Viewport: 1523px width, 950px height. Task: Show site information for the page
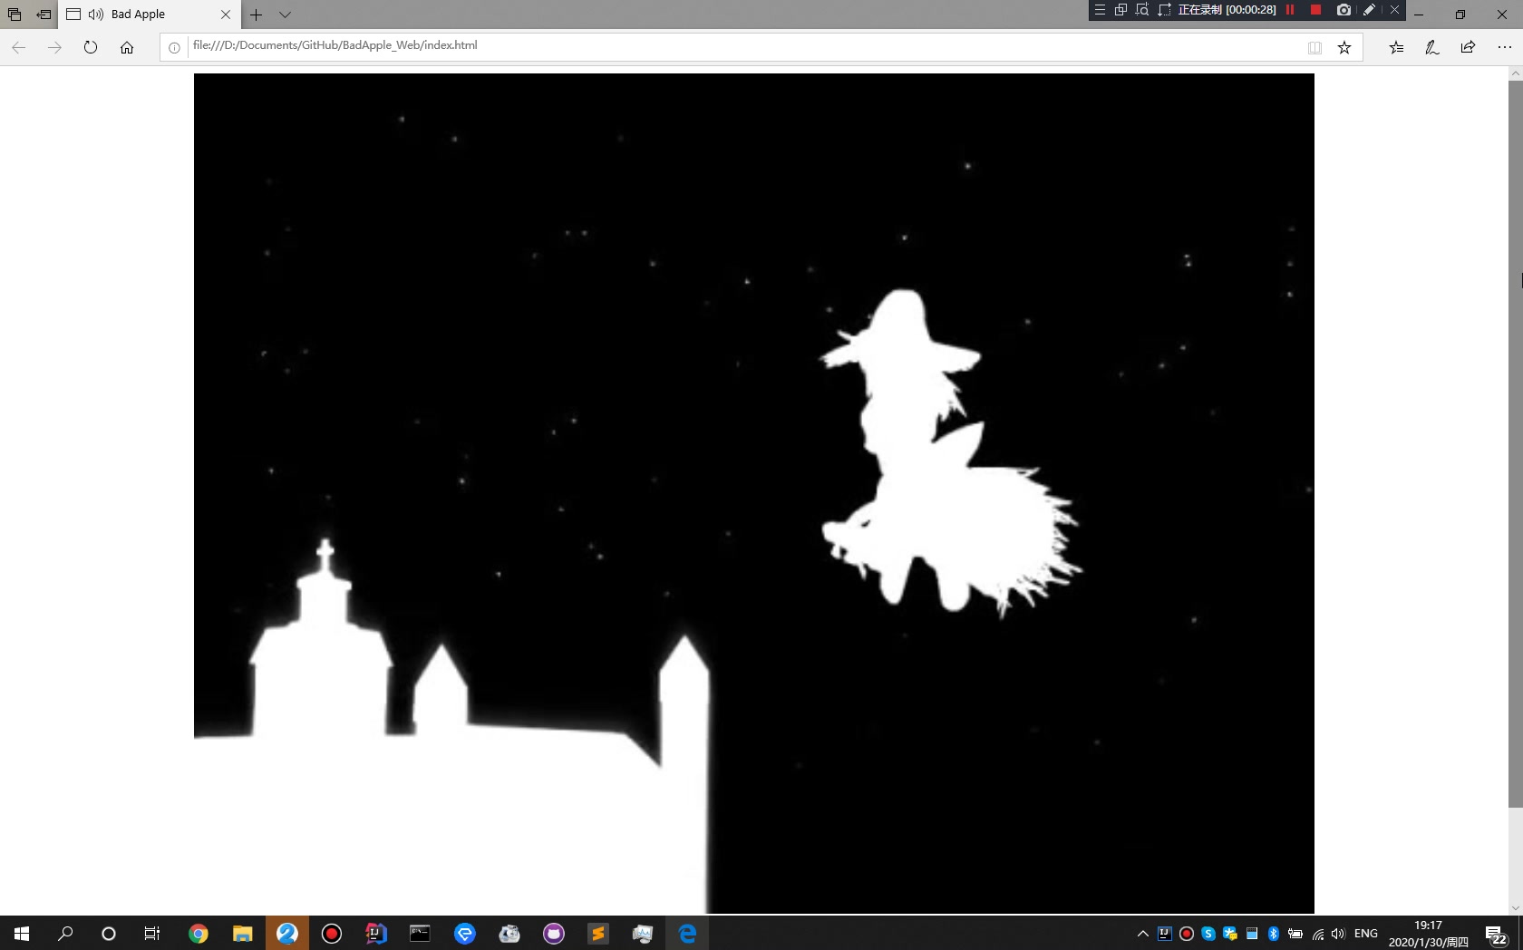174,47
